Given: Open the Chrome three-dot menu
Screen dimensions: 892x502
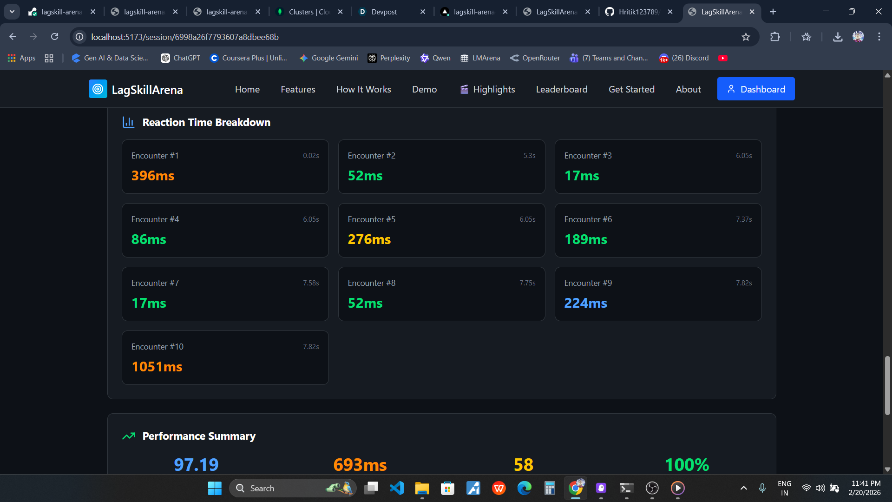Looking at the screenshot, I should (x=879, y=37).
